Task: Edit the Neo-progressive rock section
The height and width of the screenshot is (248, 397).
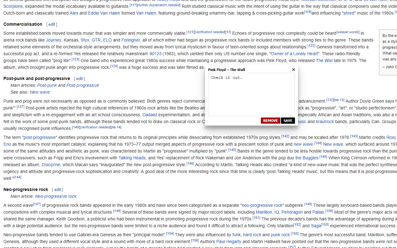Action: [x=58, y=190]
